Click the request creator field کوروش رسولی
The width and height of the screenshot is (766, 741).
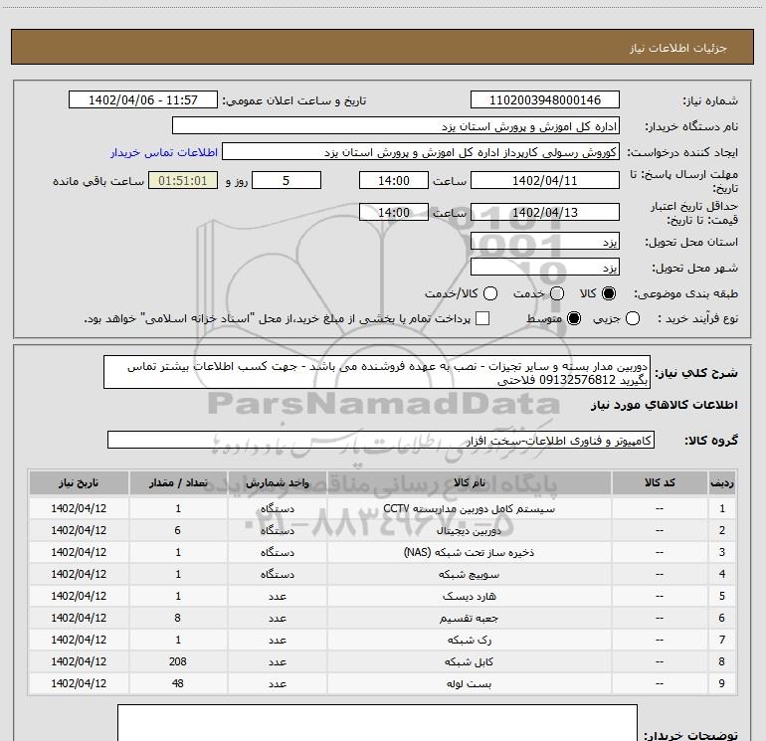[421, 152]
